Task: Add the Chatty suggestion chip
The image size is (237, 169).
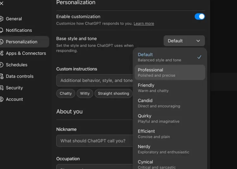Action: click(x=66, y=93)
